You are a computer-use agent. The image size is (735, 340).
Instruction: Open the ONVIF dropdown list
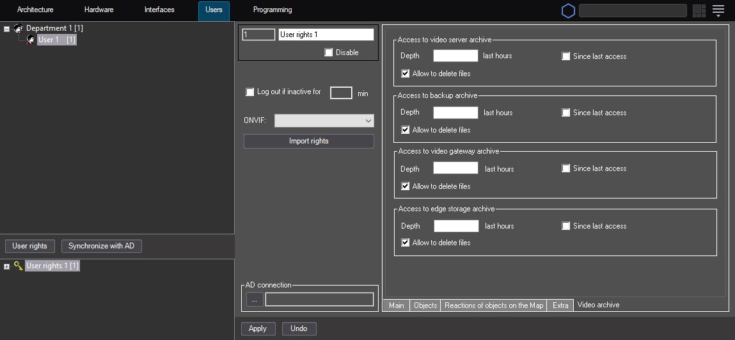pos(324,120)
